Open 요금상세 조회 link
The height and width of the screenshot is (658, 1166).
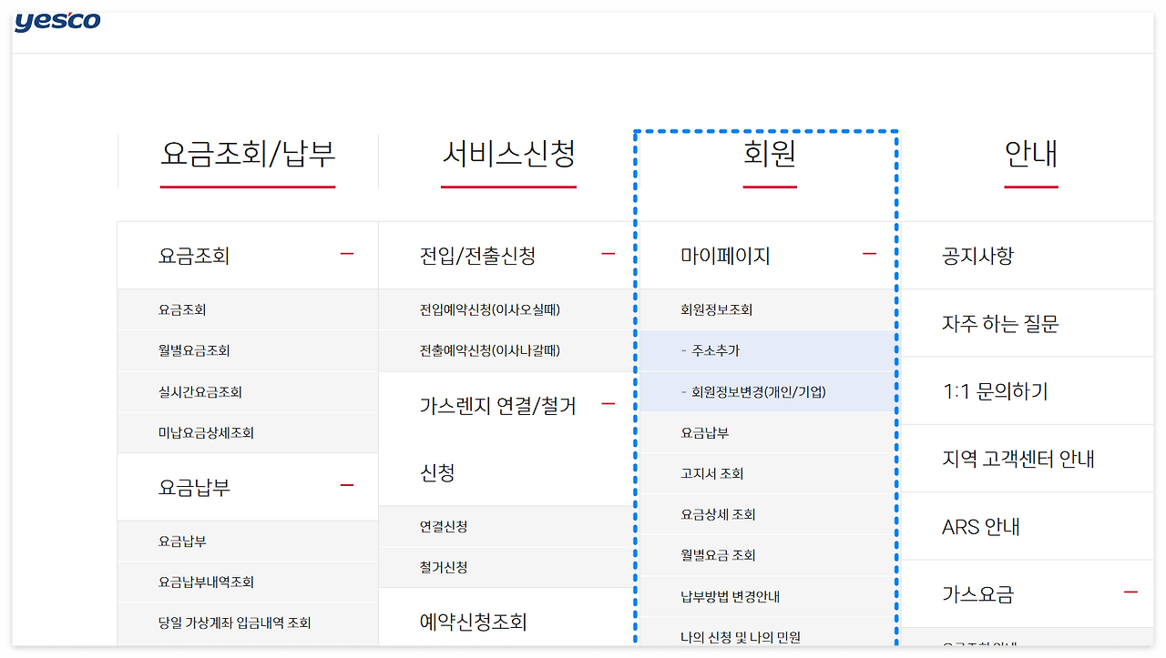pyautogui.click(x=718, y=515)
